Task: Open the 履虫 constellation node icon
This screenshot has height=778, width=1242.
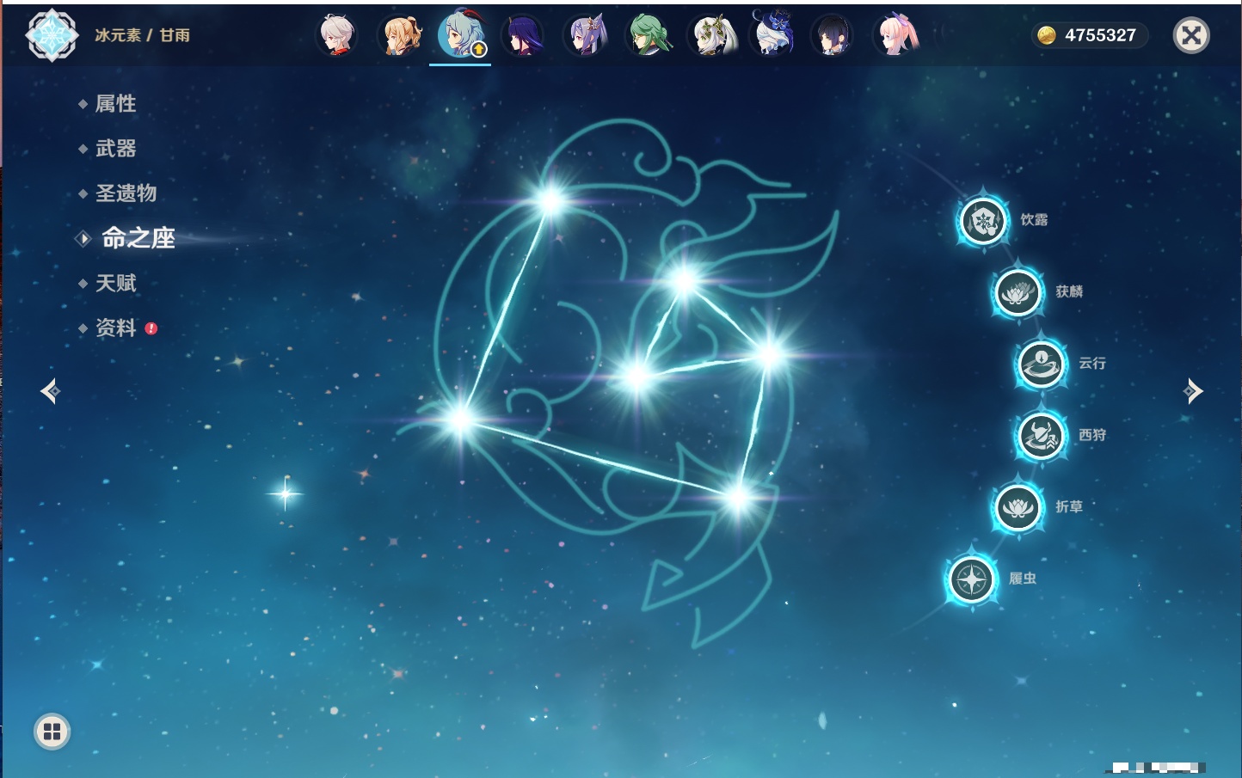Action: [x=972, y=579]
